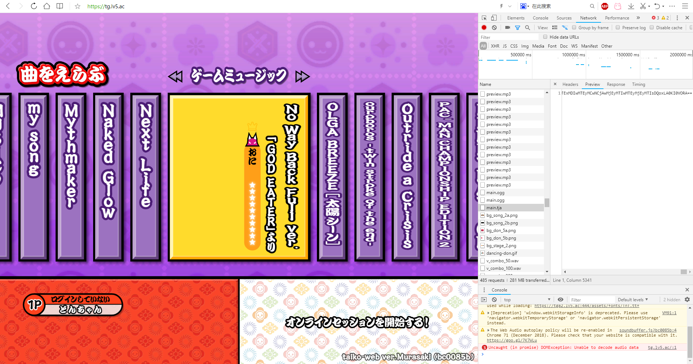Open undo history dropdown arrow

point(663,6)
